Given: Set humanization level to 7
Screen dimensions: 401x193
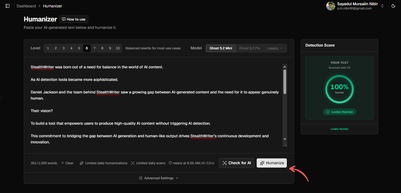Looking at the screenshot, I should pos(94,48).
